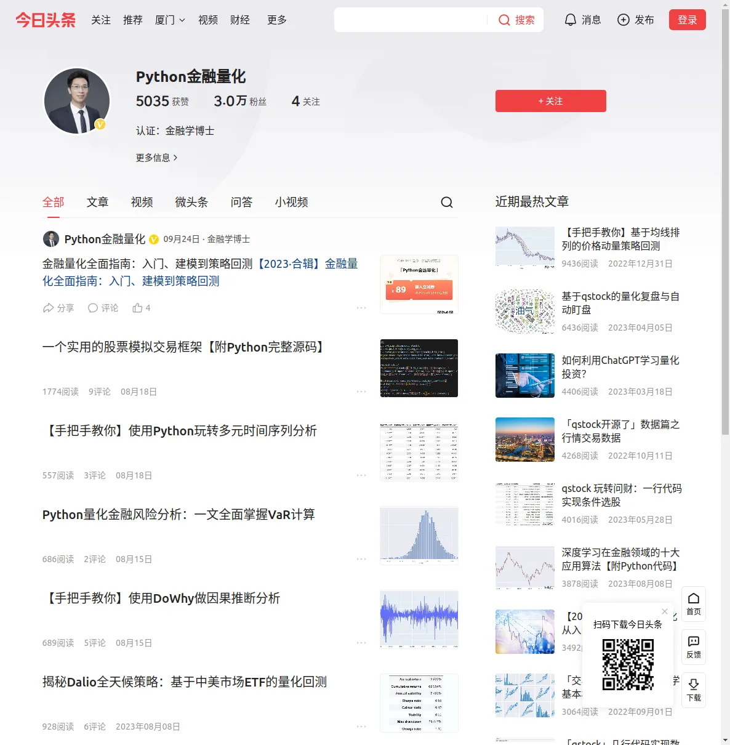The width and height of the screenshot is (730, 745).
Task: Click thumbnail of 金融量化全面指南 post
Action: click(419, 284)
